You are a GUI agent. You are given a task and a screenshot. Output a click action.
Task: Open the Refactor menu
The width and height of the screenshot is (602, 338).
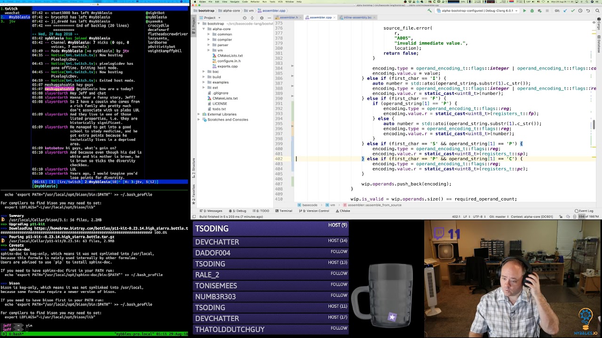[255, 2]
